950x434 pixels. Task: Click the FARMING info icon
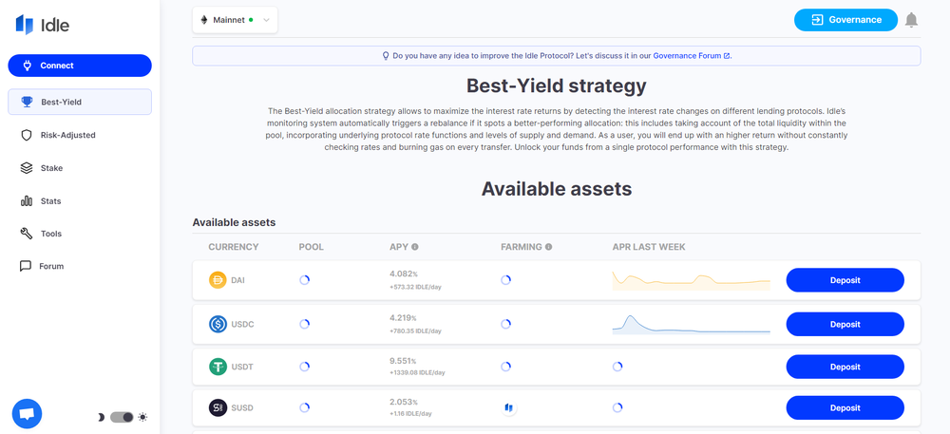[x=548, y=247]
